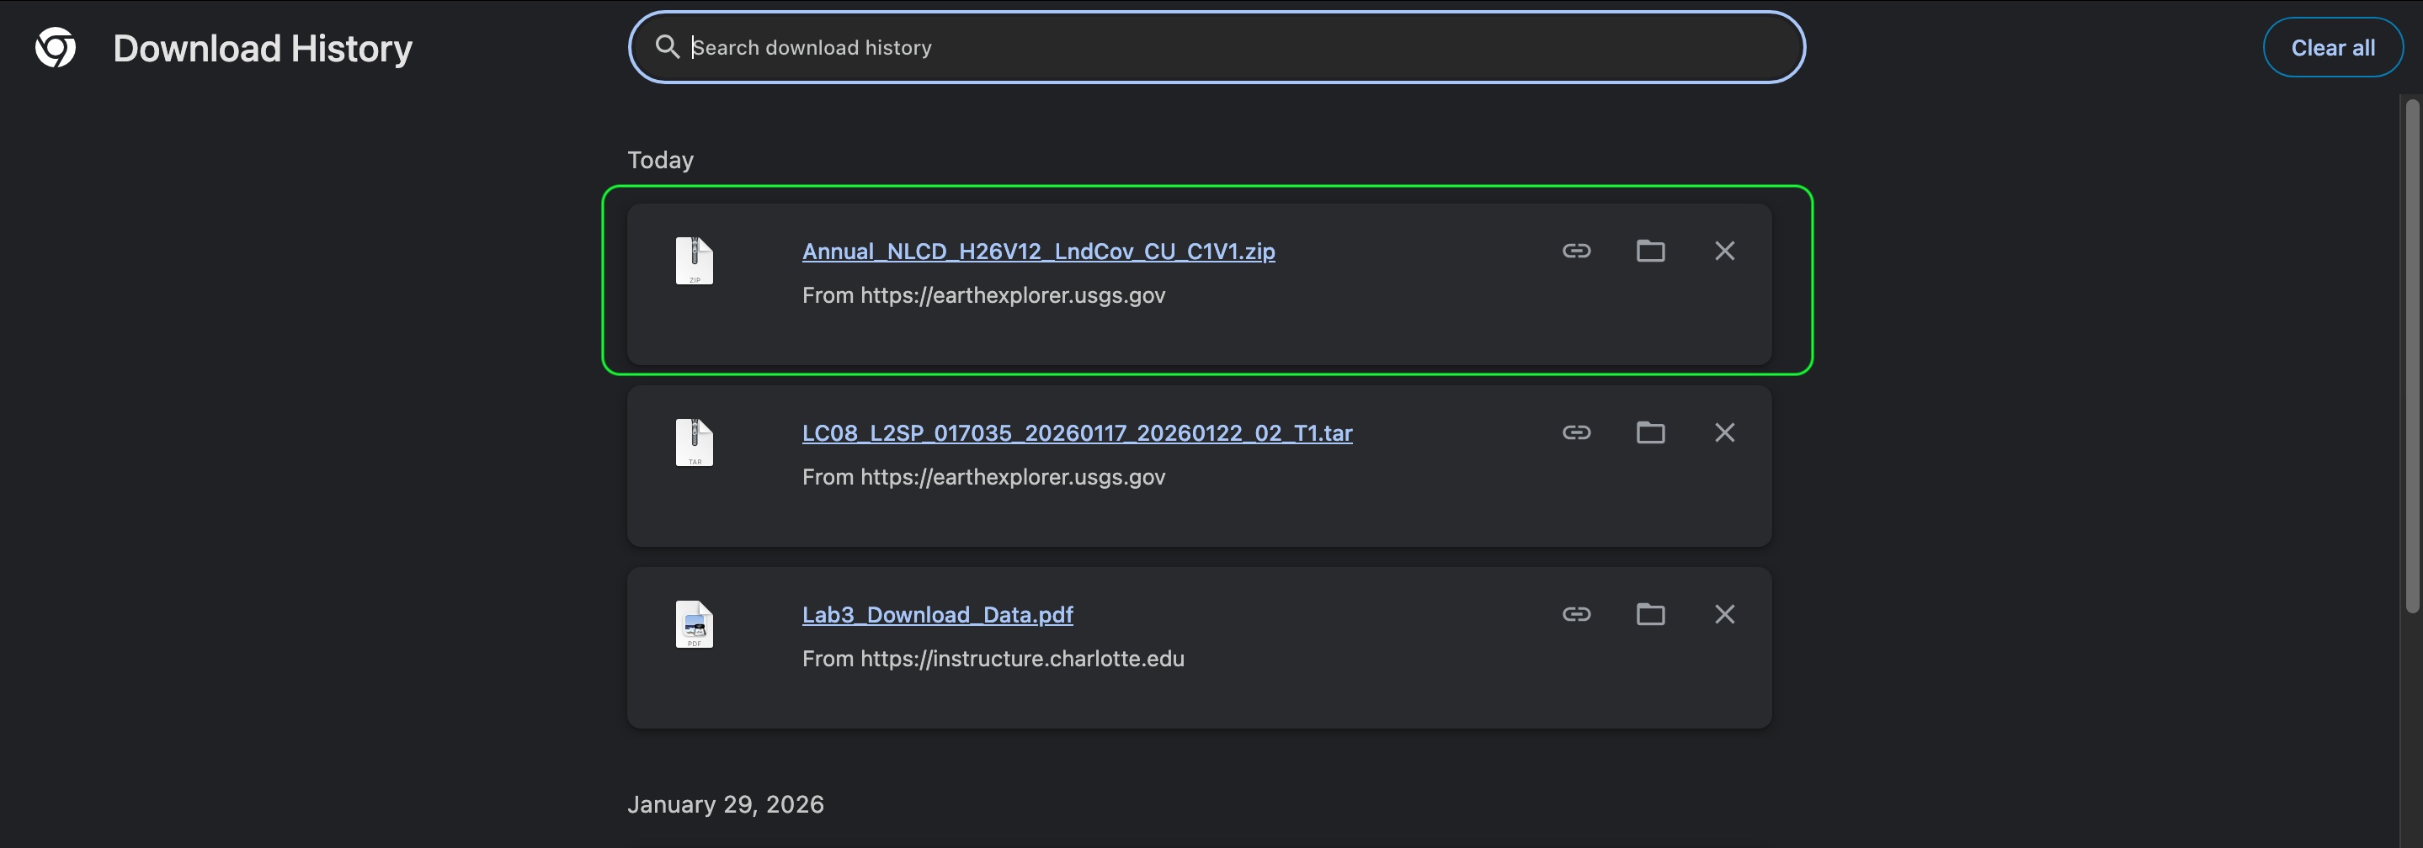The width and height of the screenshot is (2423, 848).
Task: Show Lab3_Download_Data.pdf in folder
Action: [x=1650, y=614]
